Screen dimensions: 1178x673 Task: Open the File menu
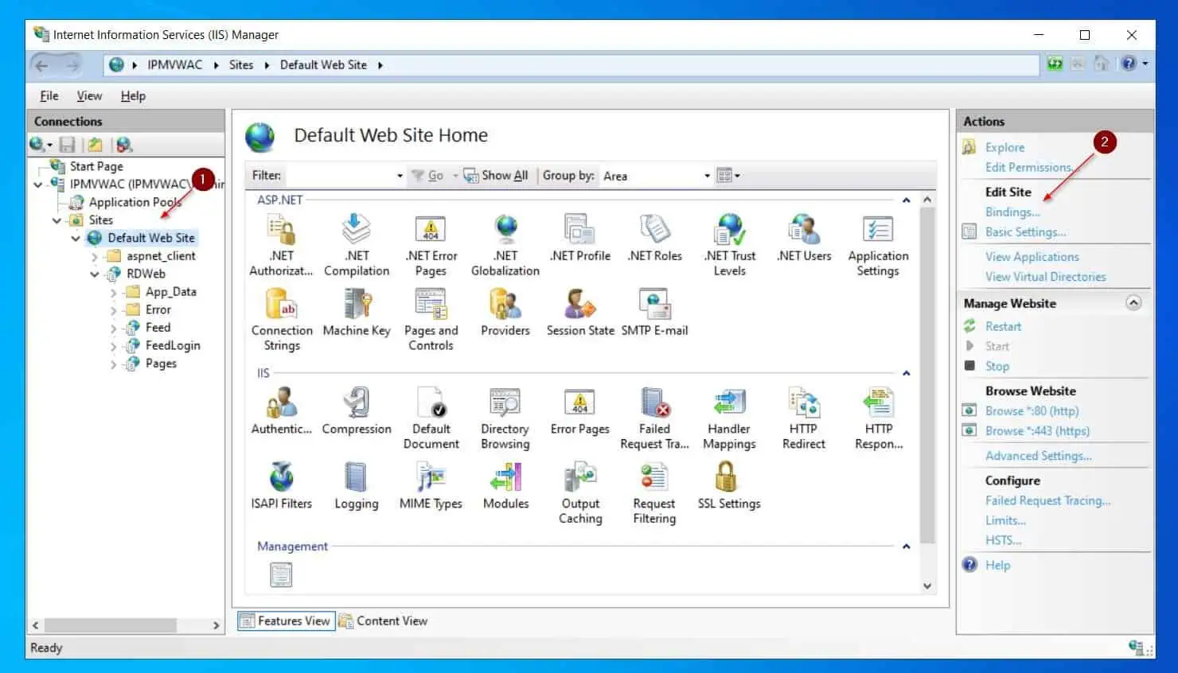point(49,95)
